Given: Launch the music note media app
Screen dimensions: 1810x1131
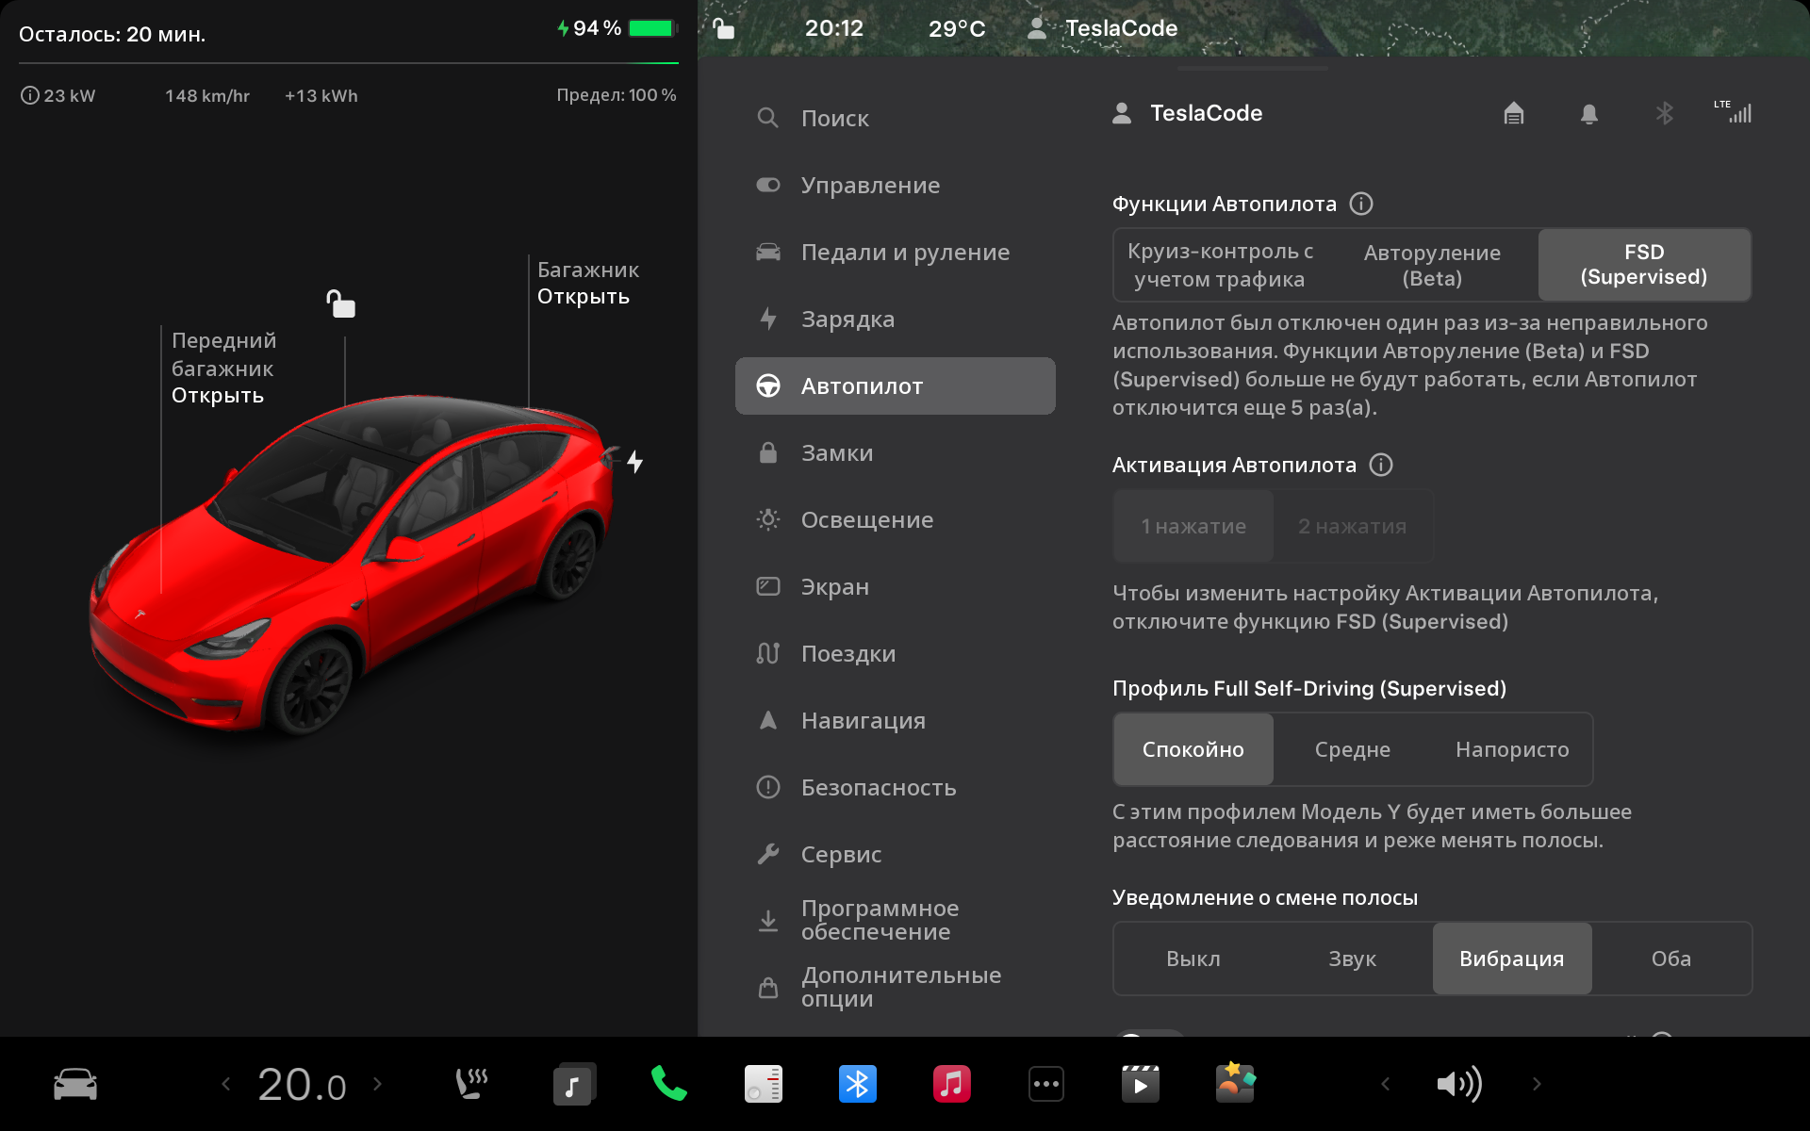Looking at the screenshot, I should click(x=574, y=1084).
